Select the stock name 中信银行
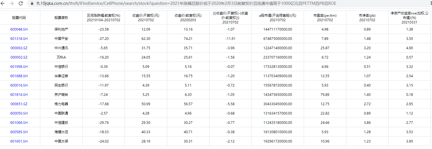432x149 pixels. pos(61,67)
